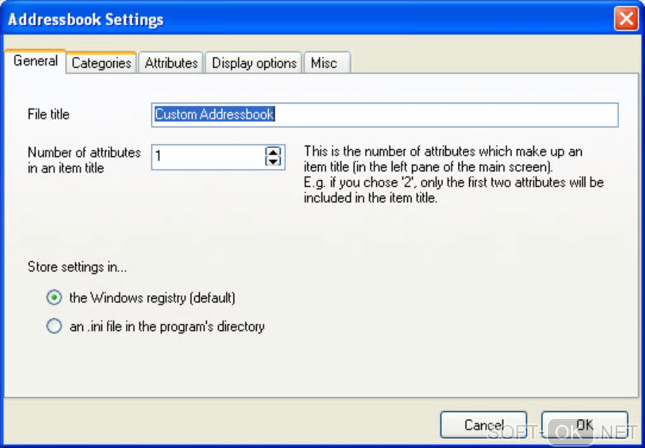The width and height of the screenshot is (645, 448).
Task: Select the Windows registry (default) radio button
Action: (x=54, y=297)
